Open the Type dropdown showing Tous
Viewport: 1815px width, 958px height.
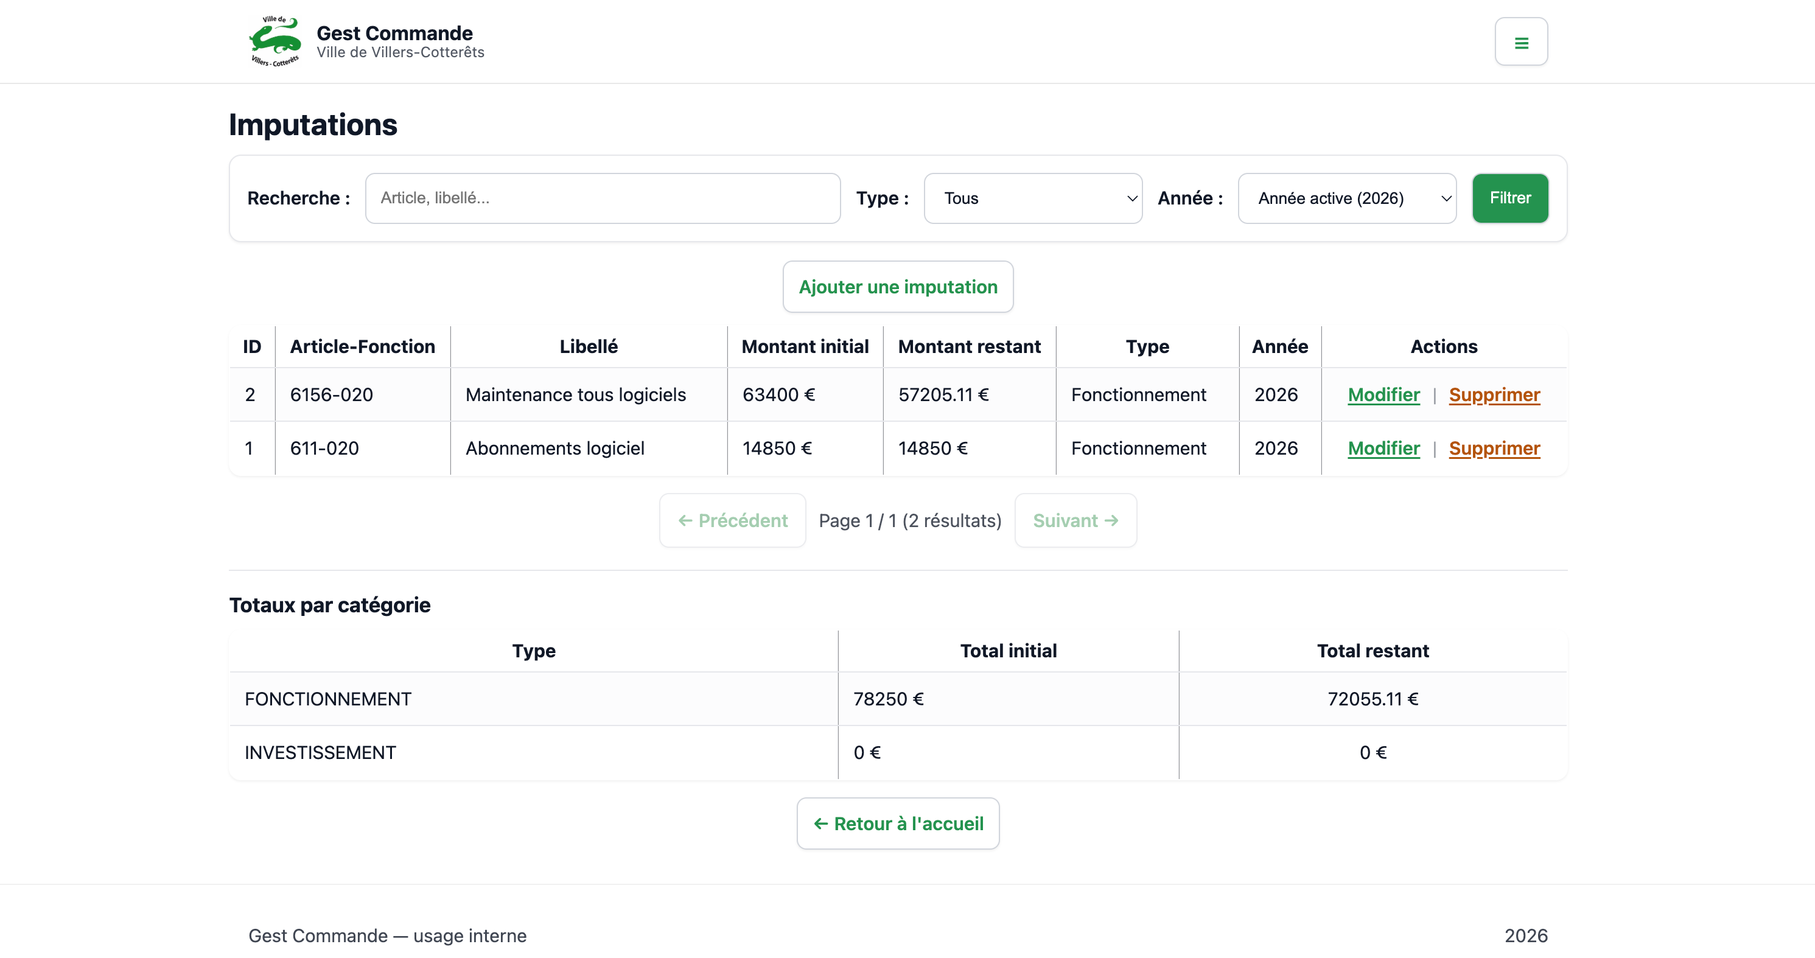[x=1032, y=198]
